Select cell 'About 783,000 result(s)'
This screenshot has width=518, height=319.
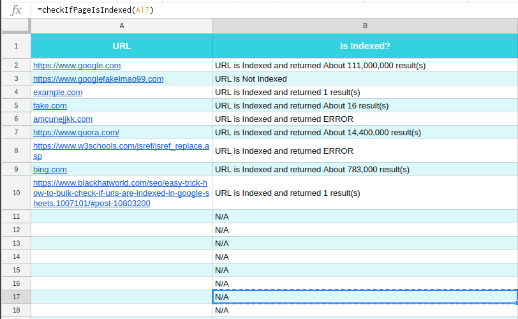coord(365,170)
